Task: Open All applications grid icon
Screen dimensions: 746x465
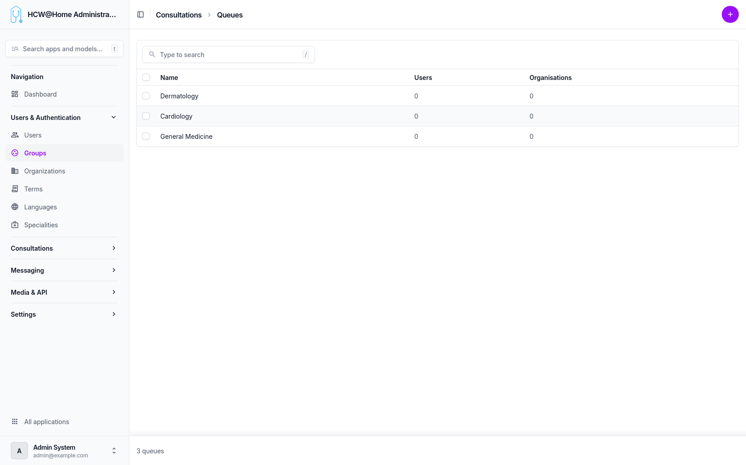Action: (15, 422)
